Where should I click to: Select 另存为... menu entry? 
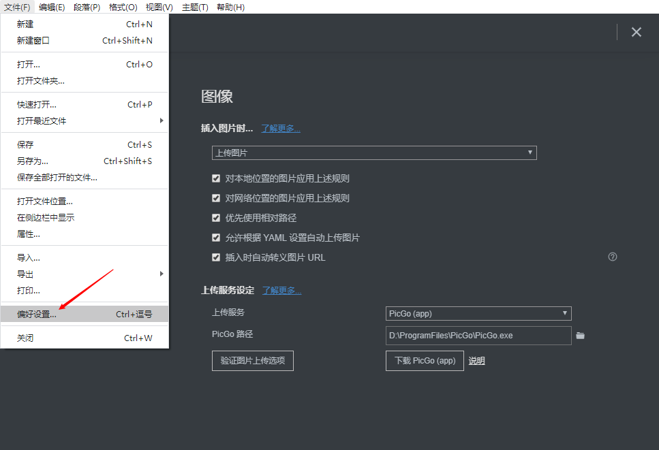(x=85, y=161)
